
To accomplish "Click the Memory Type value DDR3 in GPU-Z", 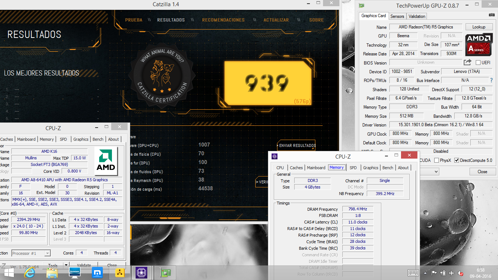I will [x=412, y=107].
